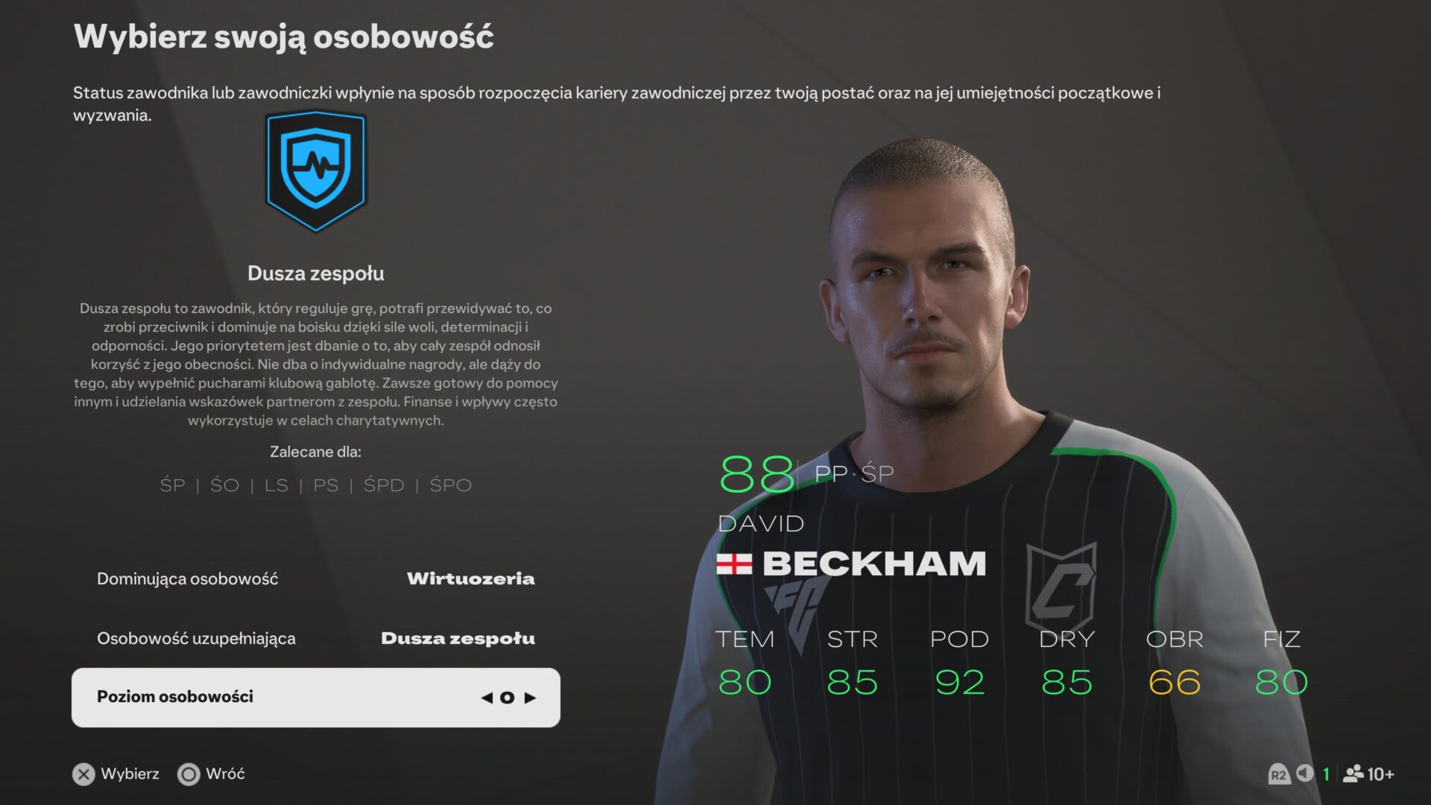Click the players group icon showing 10+

pyautogui.click(x=1353, y=774)
